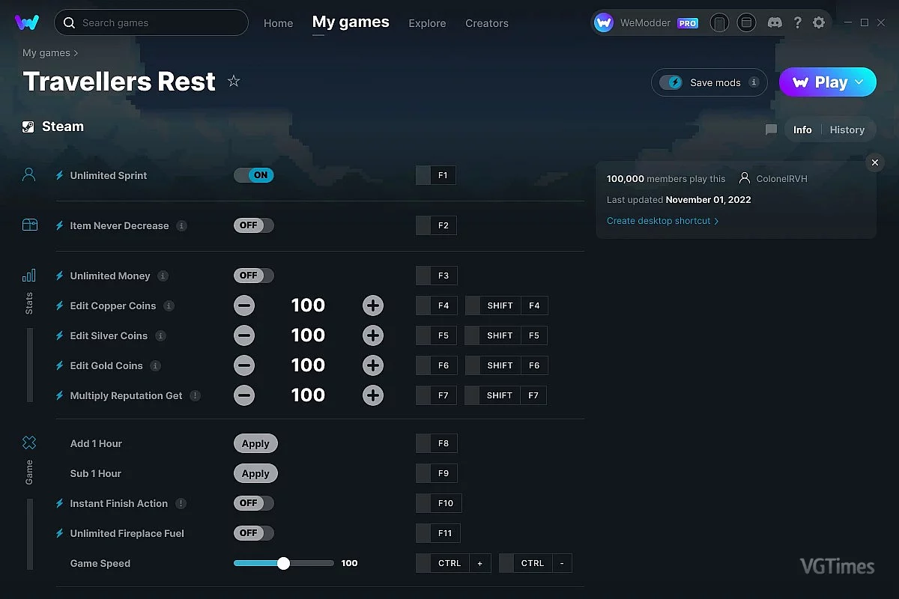Open the comments chat bubble icon
Image resolution: width=899 pixels, height=599 pixels.
pos(771,130)
